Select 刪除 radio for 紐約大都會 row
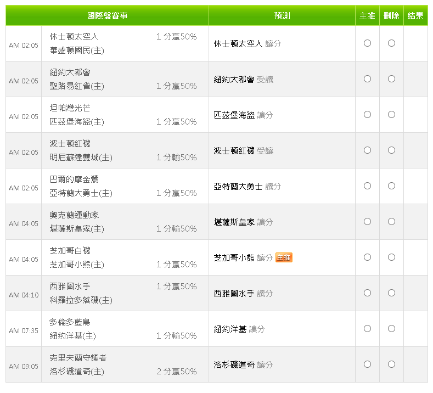Viewport: 433px width, 393px height. point(391,78)
